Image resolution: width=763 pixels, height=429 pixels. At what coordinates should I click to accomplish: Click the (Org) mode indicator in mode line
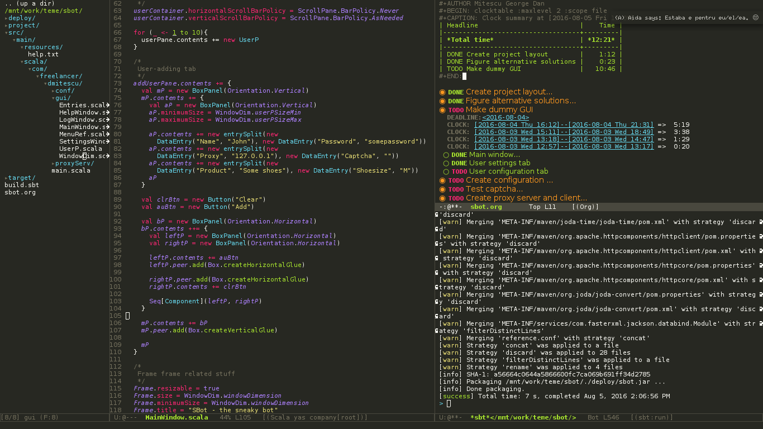(x=585, y=207)
